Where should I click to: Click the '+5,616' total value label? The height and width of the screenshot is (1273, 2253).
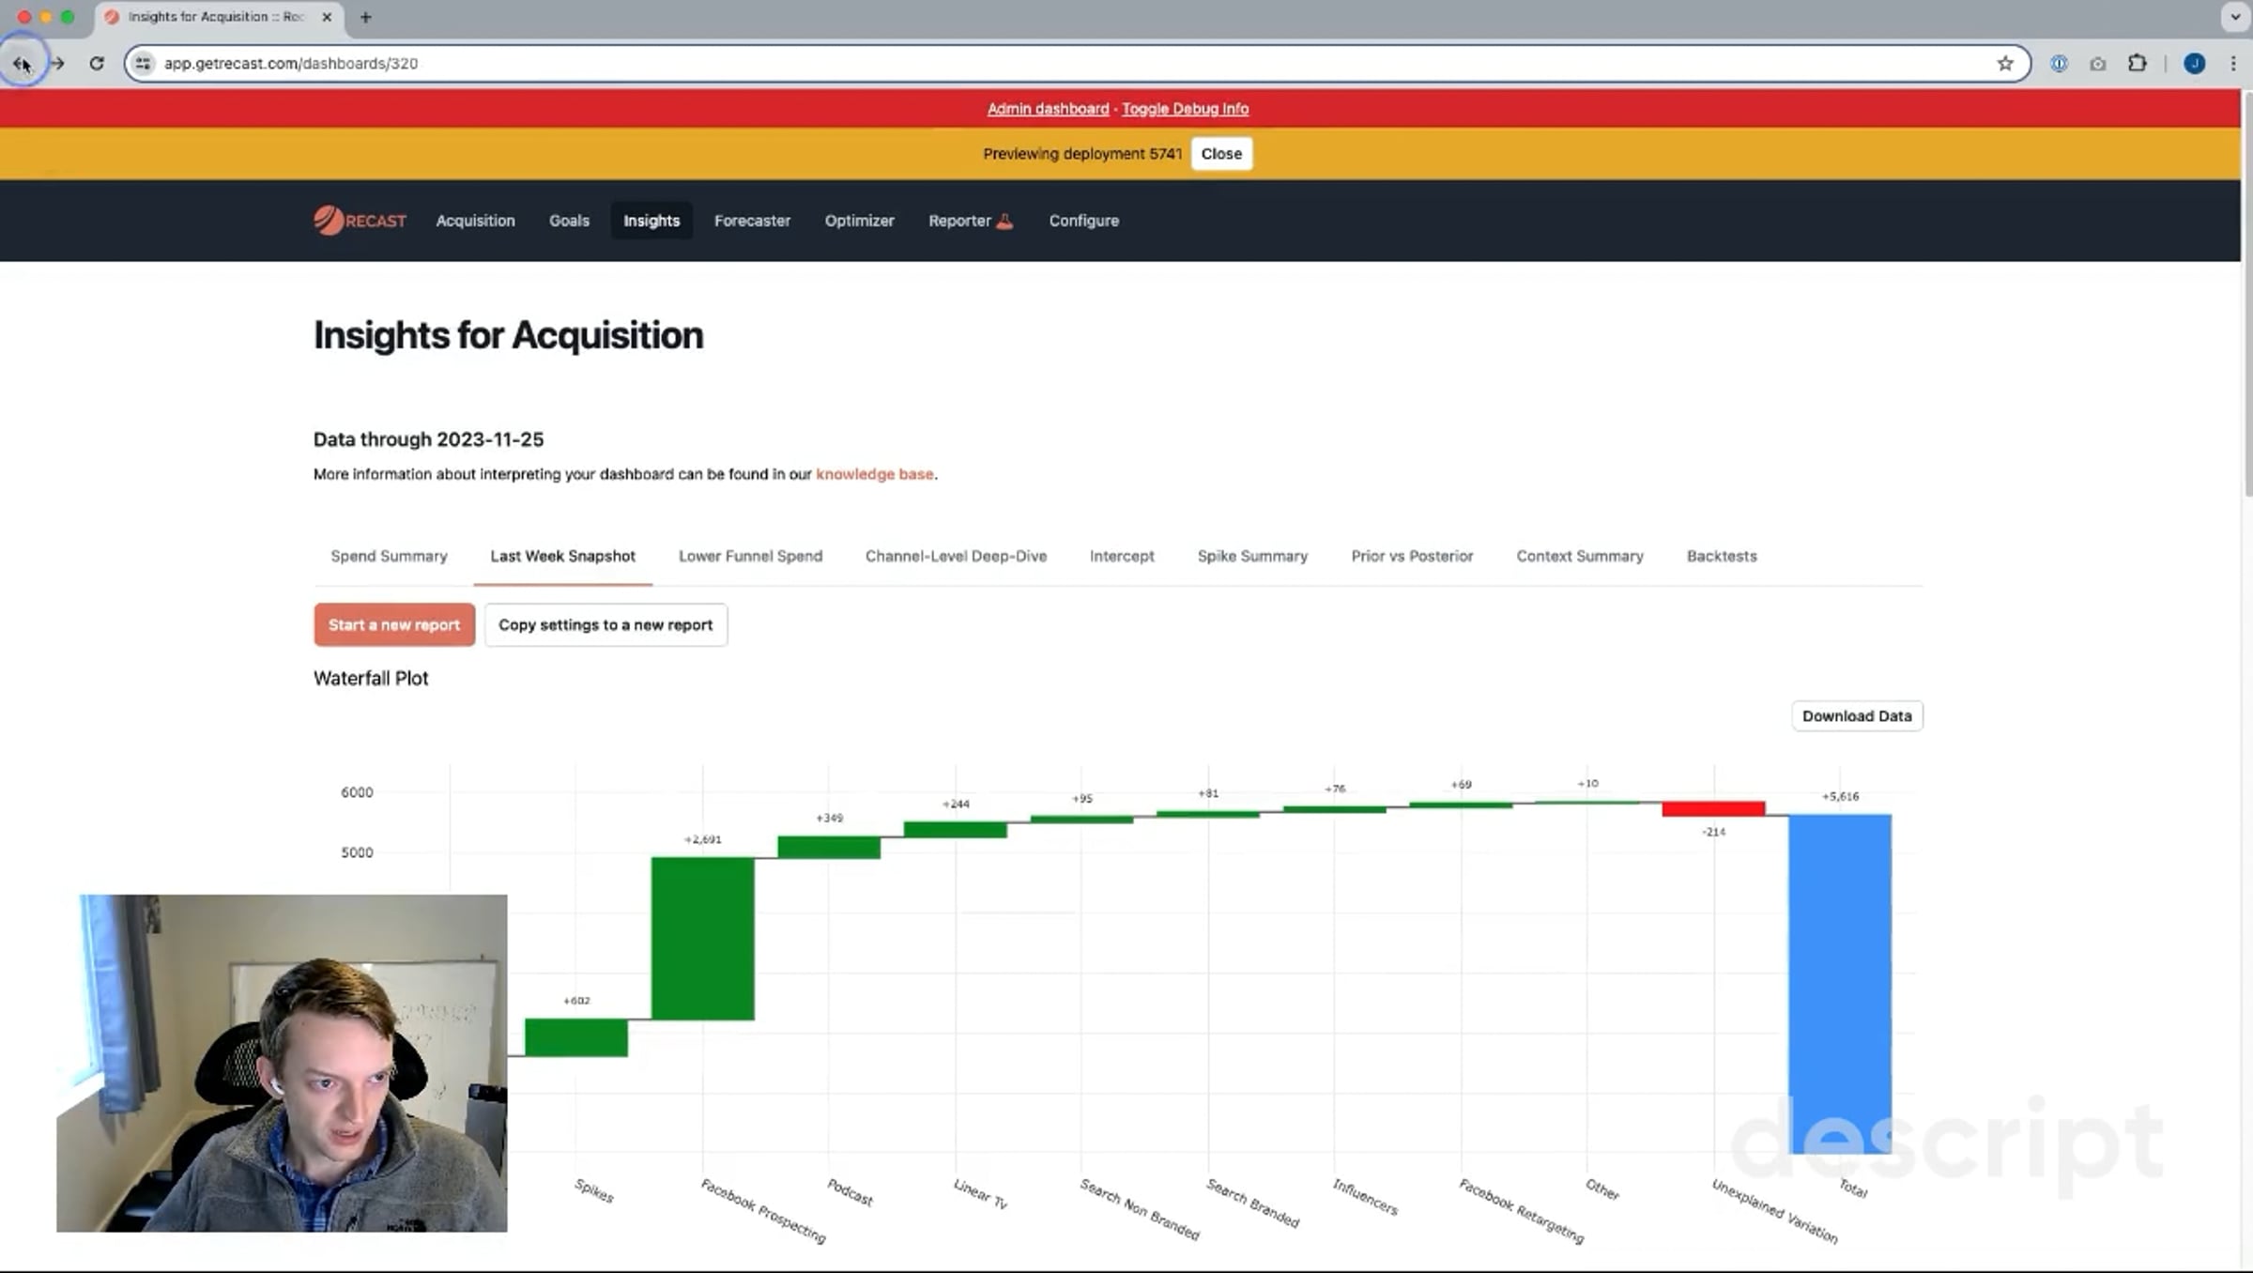click(x=1840, y=796)
